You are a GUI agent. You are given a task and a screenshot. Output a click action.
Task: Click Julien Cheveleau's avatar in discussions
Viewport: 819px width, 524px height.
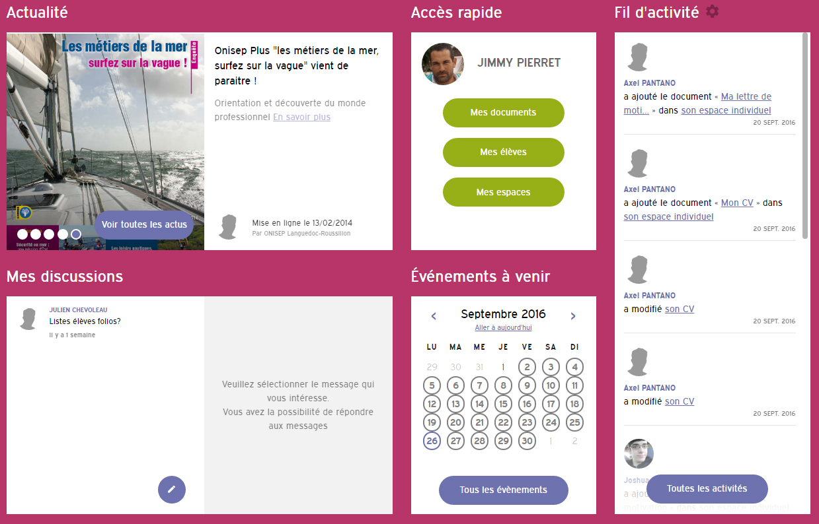28,319
